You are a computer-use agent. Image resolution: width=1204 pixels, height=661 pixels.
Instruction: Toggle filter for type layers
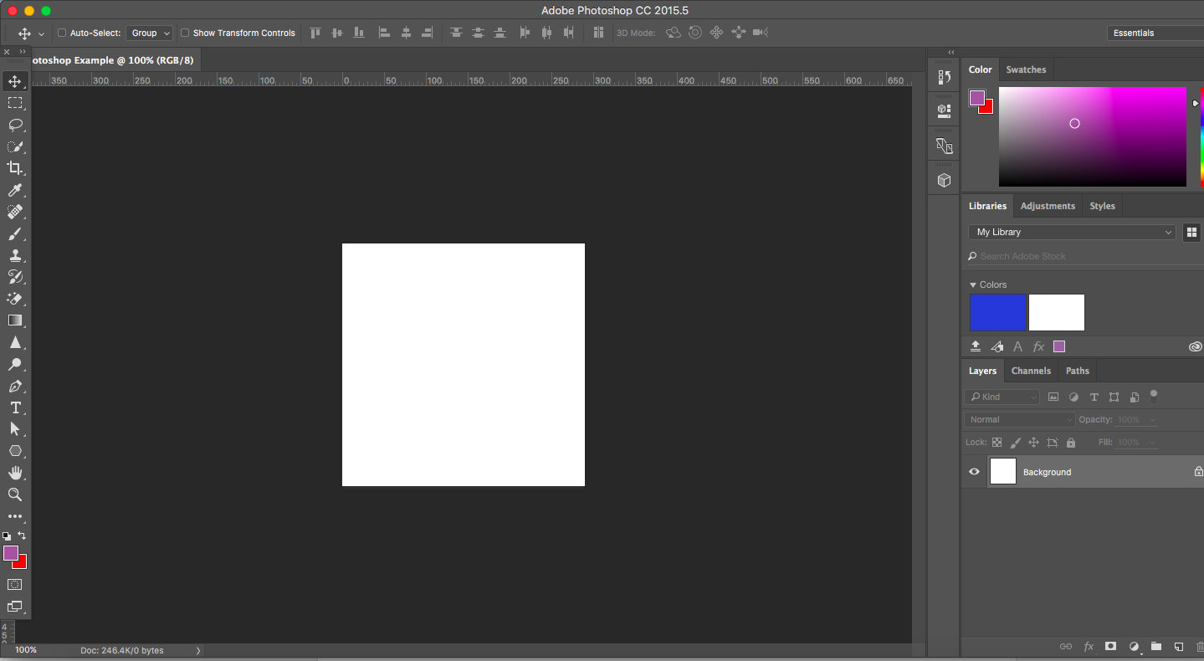[1094, 397]
